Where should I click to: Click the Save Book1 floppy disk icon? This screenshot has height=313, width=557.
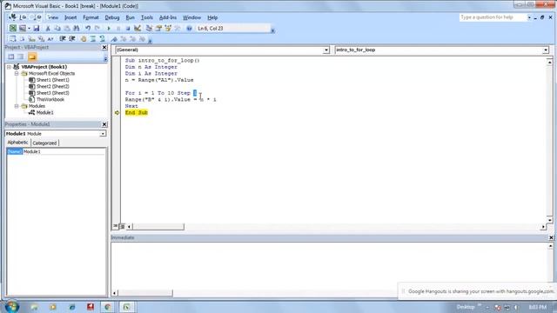37,28
